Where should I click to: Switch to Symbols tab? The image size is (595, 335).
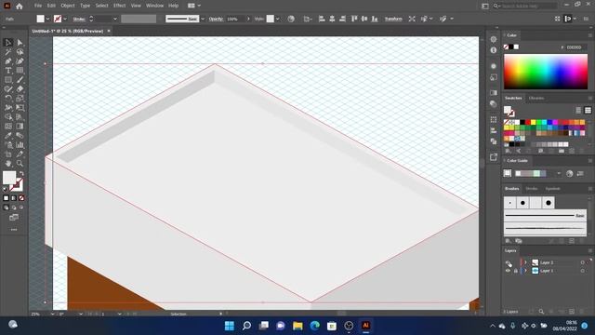(x=552, y=188)
